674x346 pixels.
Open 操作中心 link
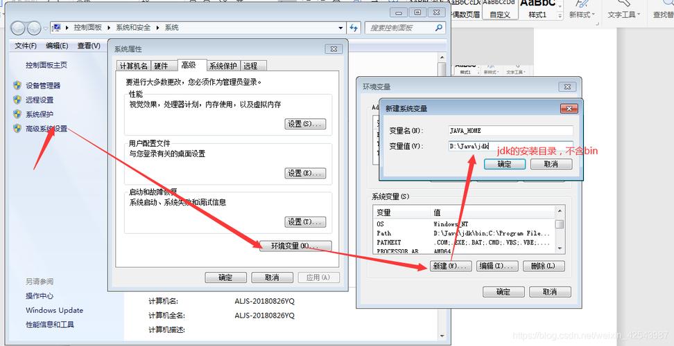[x=40, y=296]
